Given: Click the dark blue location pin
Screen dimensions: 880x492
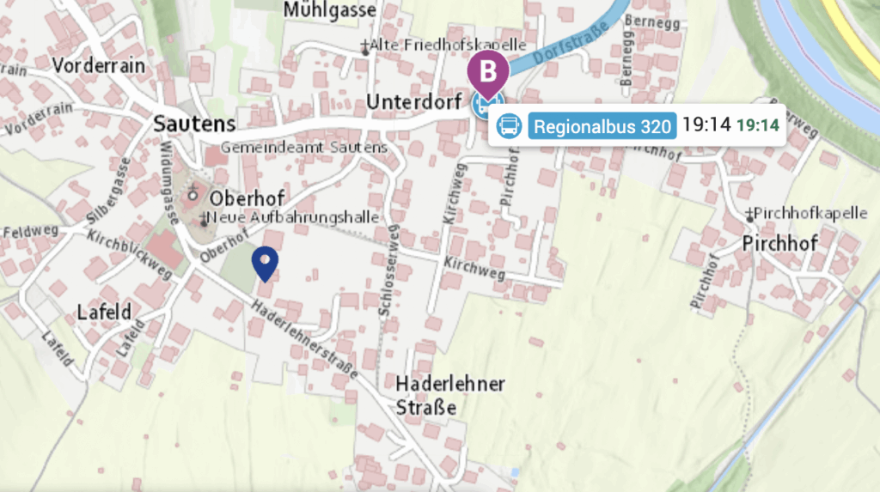Looking at the screenshot, I should click(x=265, y=263).
